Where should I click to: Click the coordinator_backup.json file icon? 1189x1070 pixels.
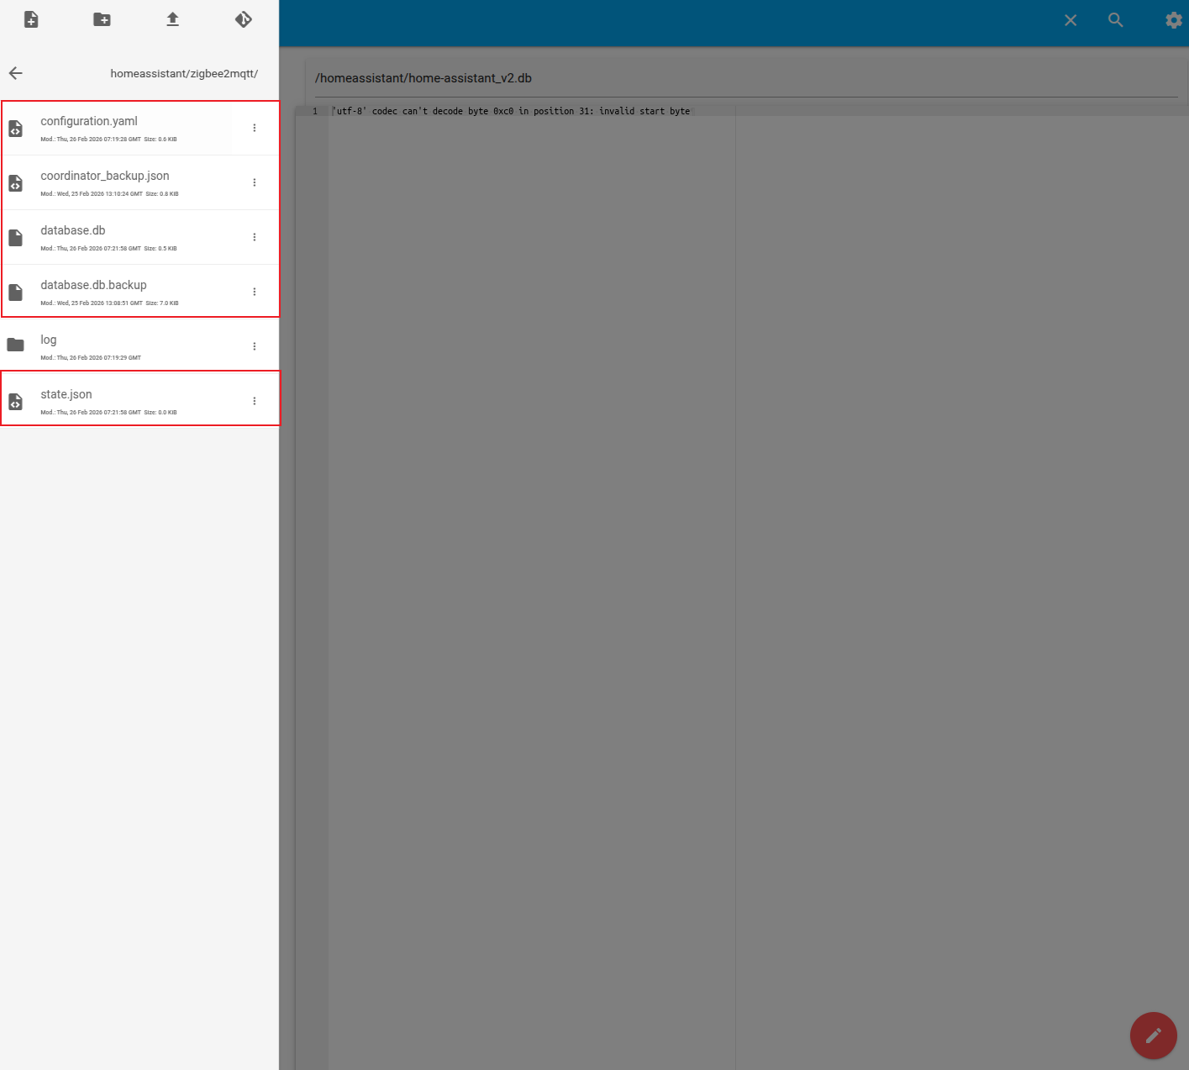tap(15, 183)
